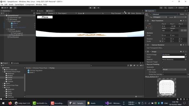
Task: Expand the Anchors foldout in Rect Transform
Action: click(146, 33)
